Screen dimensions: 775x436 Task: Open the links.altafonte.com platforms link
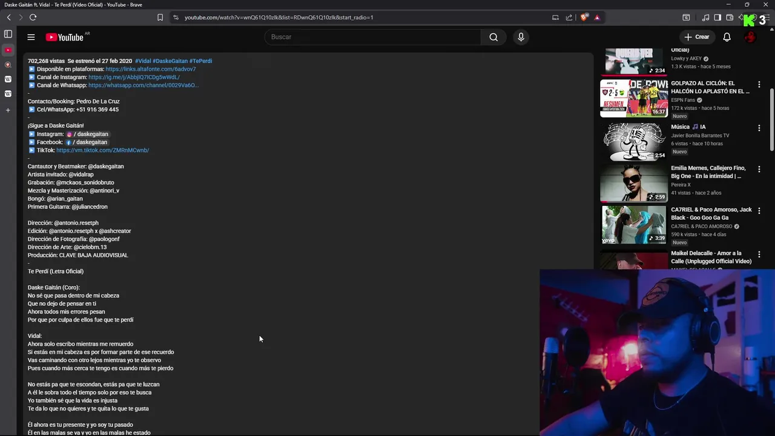click(151, 69)
